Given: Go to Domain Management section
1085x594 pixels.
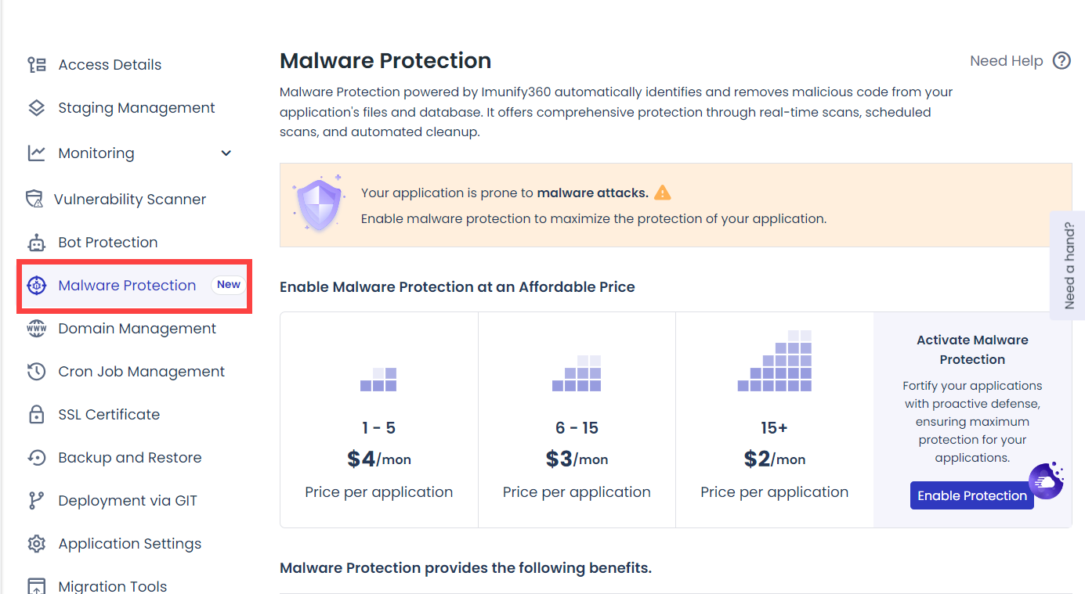Looking at the screenshot, I should point(137,329).
